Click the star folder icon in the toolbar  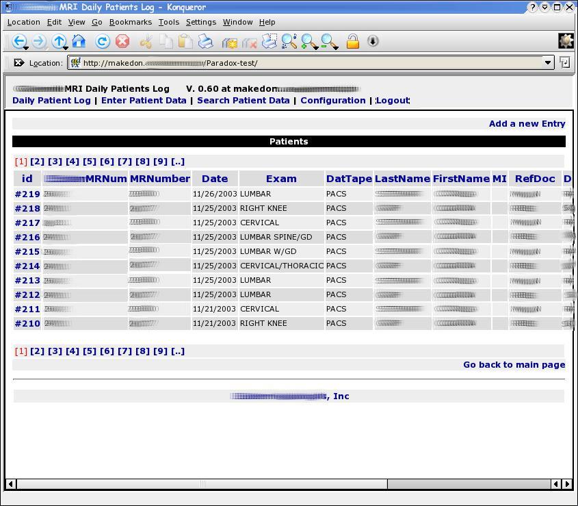[x=229, y=43]
